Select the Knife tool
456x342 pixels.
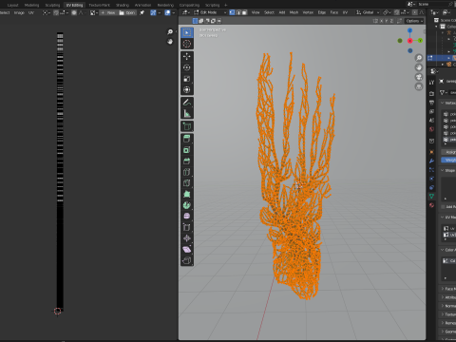point(187,183)
